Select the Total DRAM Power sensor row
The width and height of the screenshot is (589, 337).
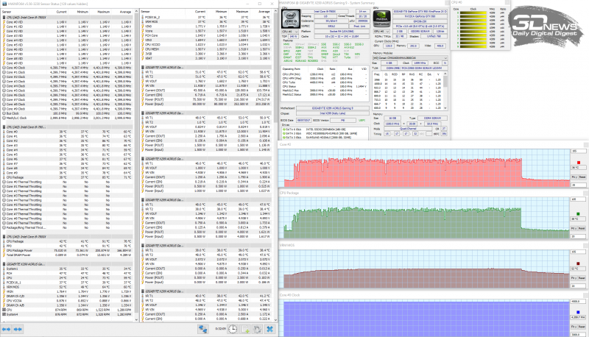67,255
